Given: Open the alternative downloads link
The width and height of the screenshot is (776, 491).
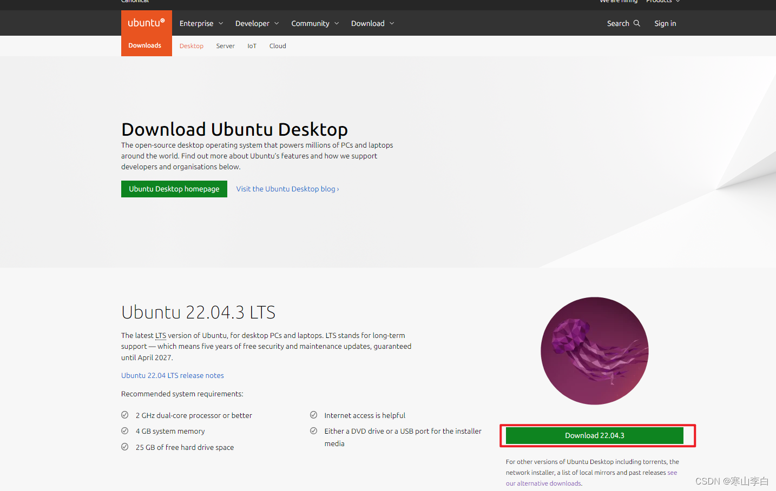Looking at the screenshot, I should 543,483.
